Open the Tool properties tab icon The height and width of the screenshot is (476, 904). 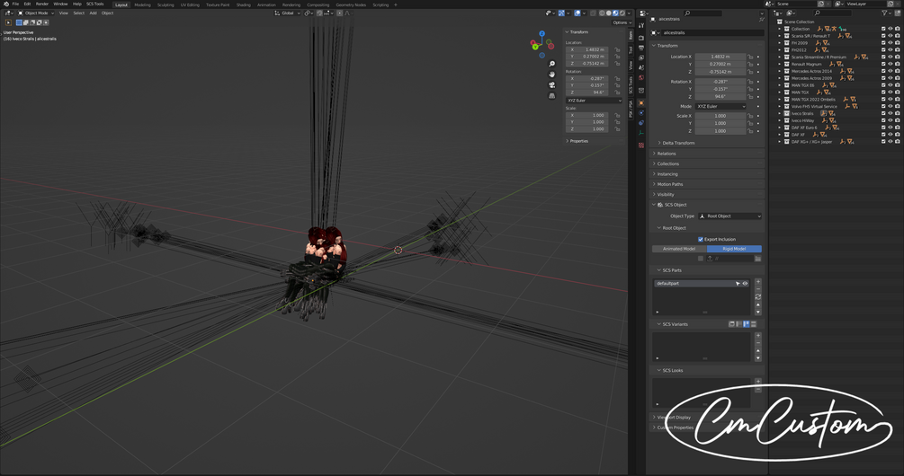(x=641, y=26)
